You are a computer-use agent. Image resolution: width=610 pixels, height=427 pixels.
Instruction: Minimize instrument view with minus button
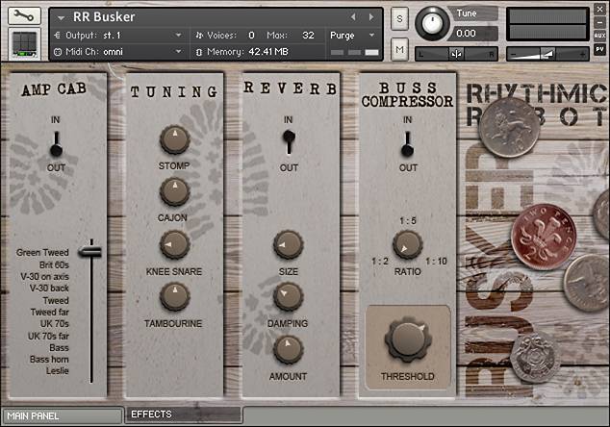[x=599, y=22]
